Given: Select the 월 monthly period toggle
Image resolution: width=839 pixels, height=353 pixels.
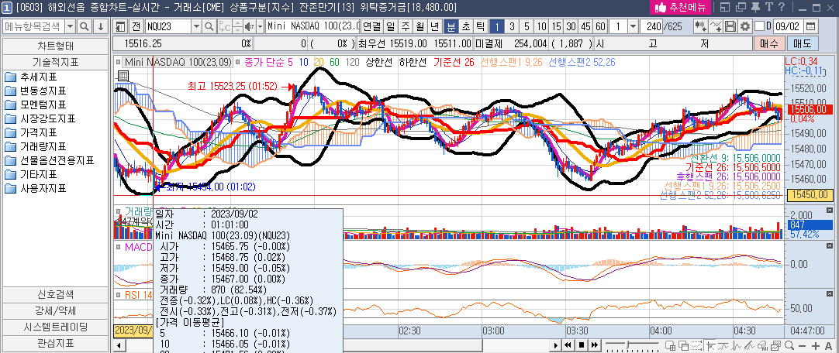Looking at the screenshot, I should [x=419, y=26].
